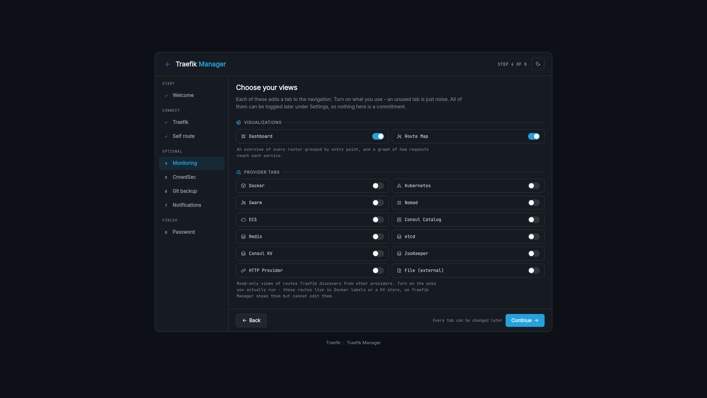Click the Visualizations section icon
707x398 pixels.
pyautogui.click(x=239, y=122)
